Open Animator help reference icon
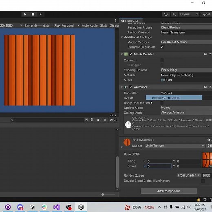 coord(205,87)
